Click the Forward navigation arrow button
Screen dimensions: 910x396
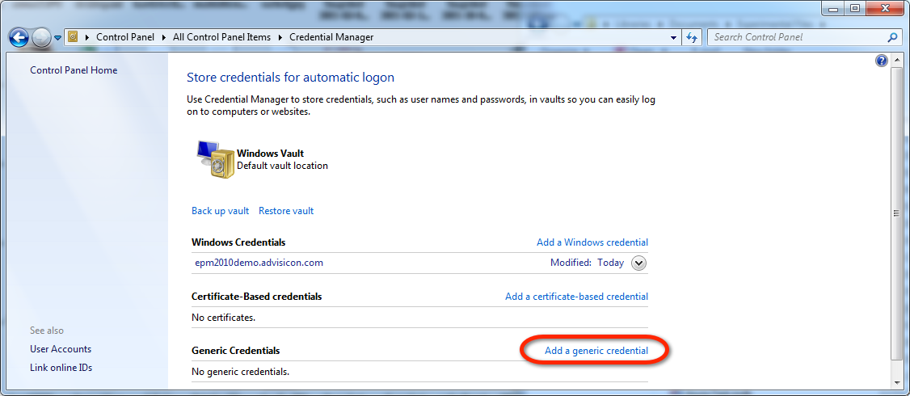[40, 38]
